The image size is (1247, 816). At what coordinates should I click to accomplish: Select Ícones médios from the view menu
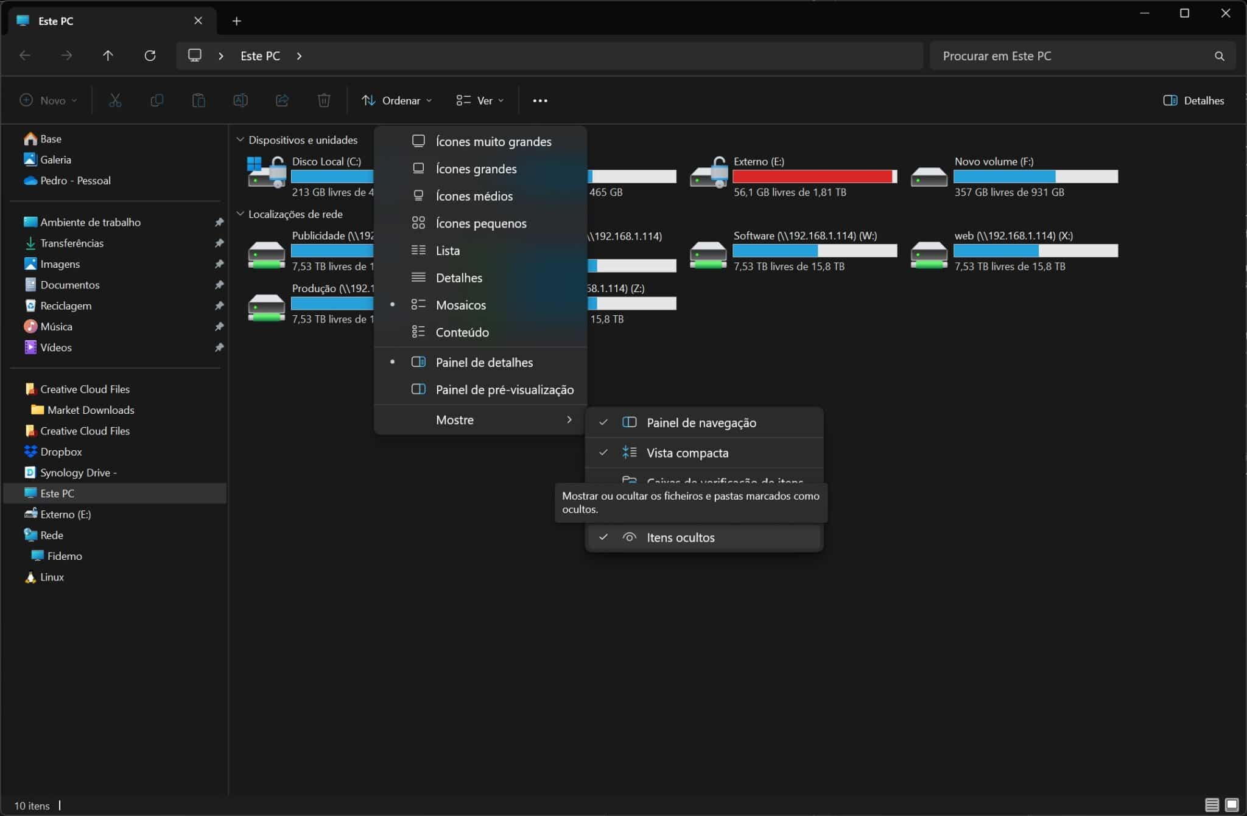474,197
